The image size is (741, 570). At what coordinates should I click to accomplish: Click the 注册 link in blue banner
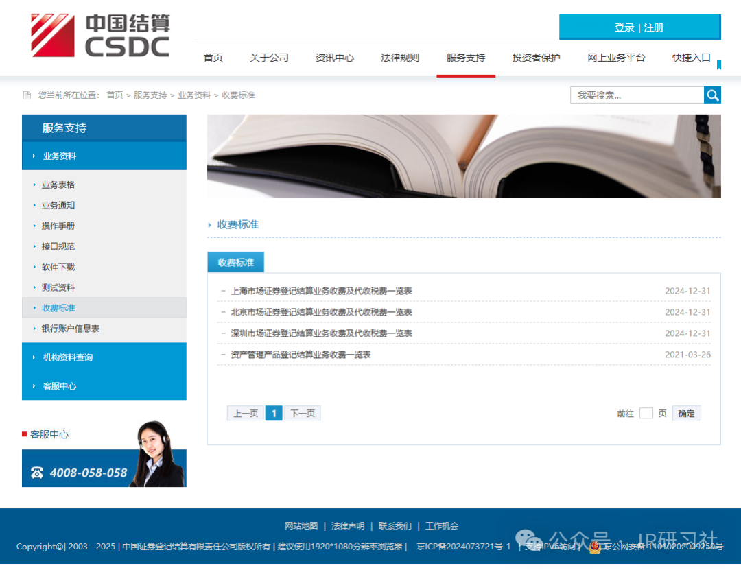[654, 27]
